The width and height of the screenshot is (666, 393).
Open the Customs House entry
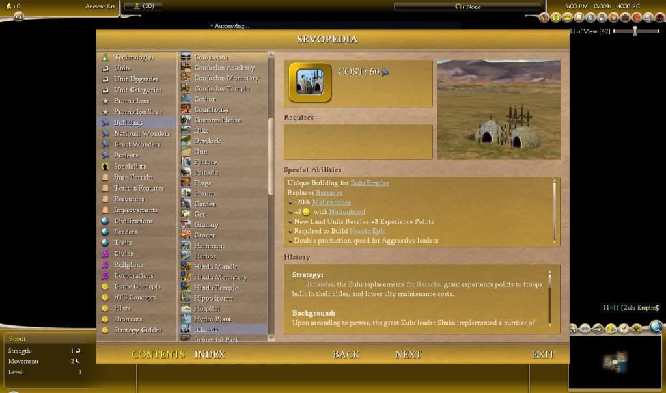pyautogui.click(x=217, y=120)
